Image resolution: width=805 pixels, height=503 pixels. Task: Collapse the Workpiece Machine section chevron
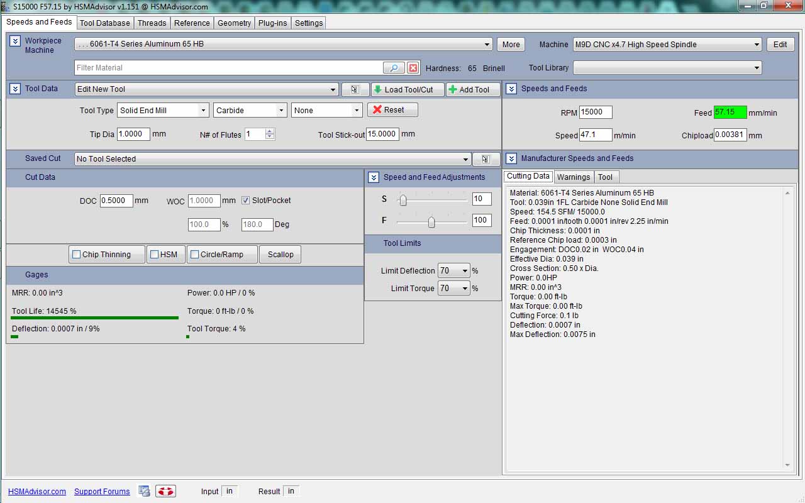pyautogui.click(x=16, y=41)
